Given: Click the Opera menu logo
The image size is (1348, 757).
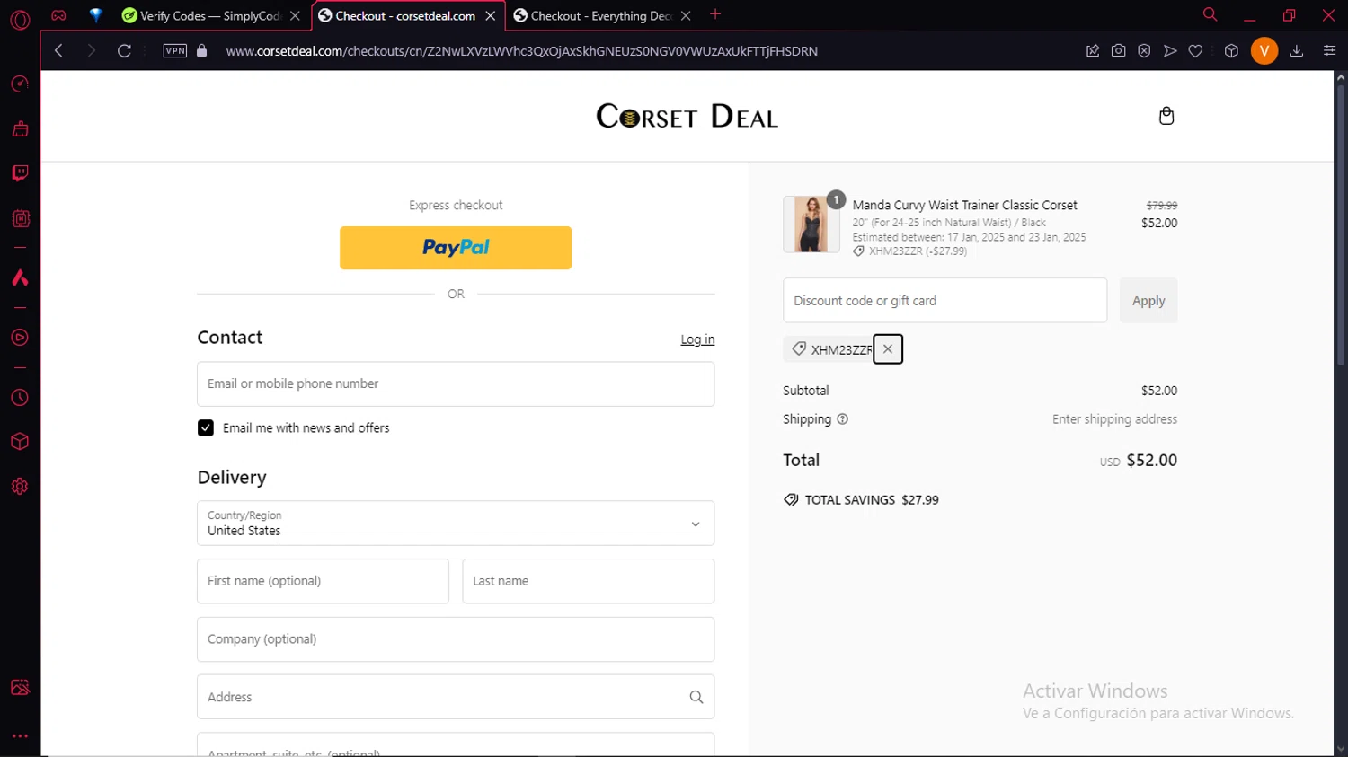Looking at the screenshot, I should 20,19.
